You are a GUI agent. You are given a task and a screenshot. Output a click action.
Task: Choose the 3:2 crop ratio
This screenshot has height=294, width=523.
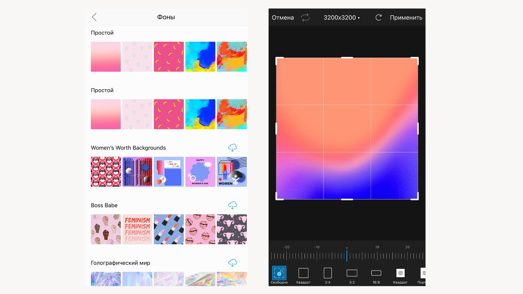[x=352, y=276]
